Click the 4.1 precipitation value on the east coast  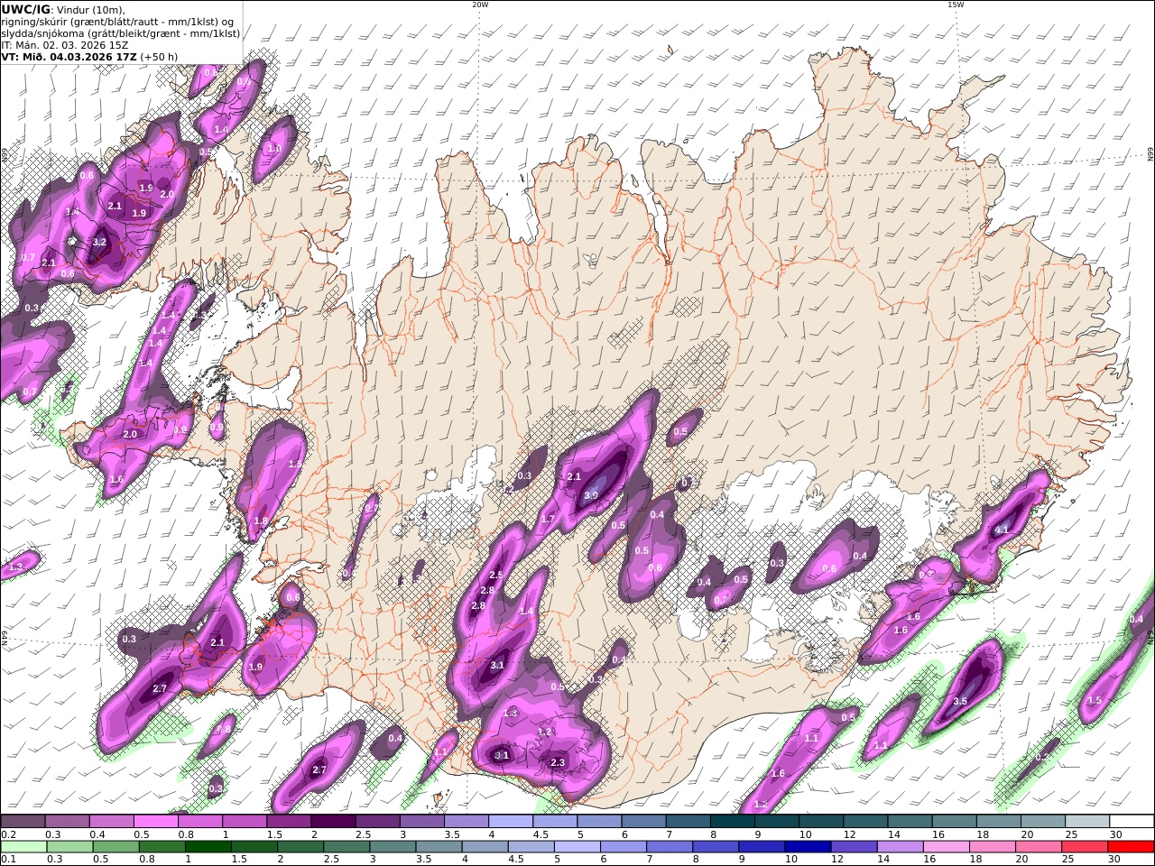[1002, 530]
